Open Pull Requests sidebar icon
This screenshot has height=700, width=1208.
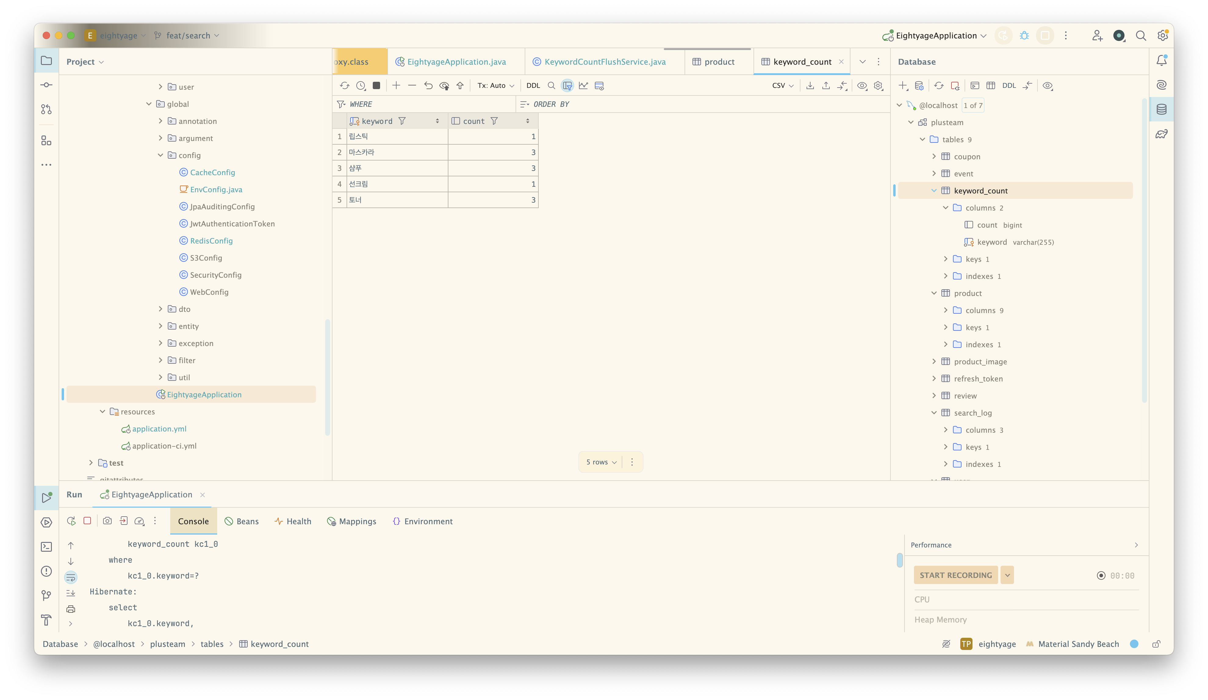[46, 109]
